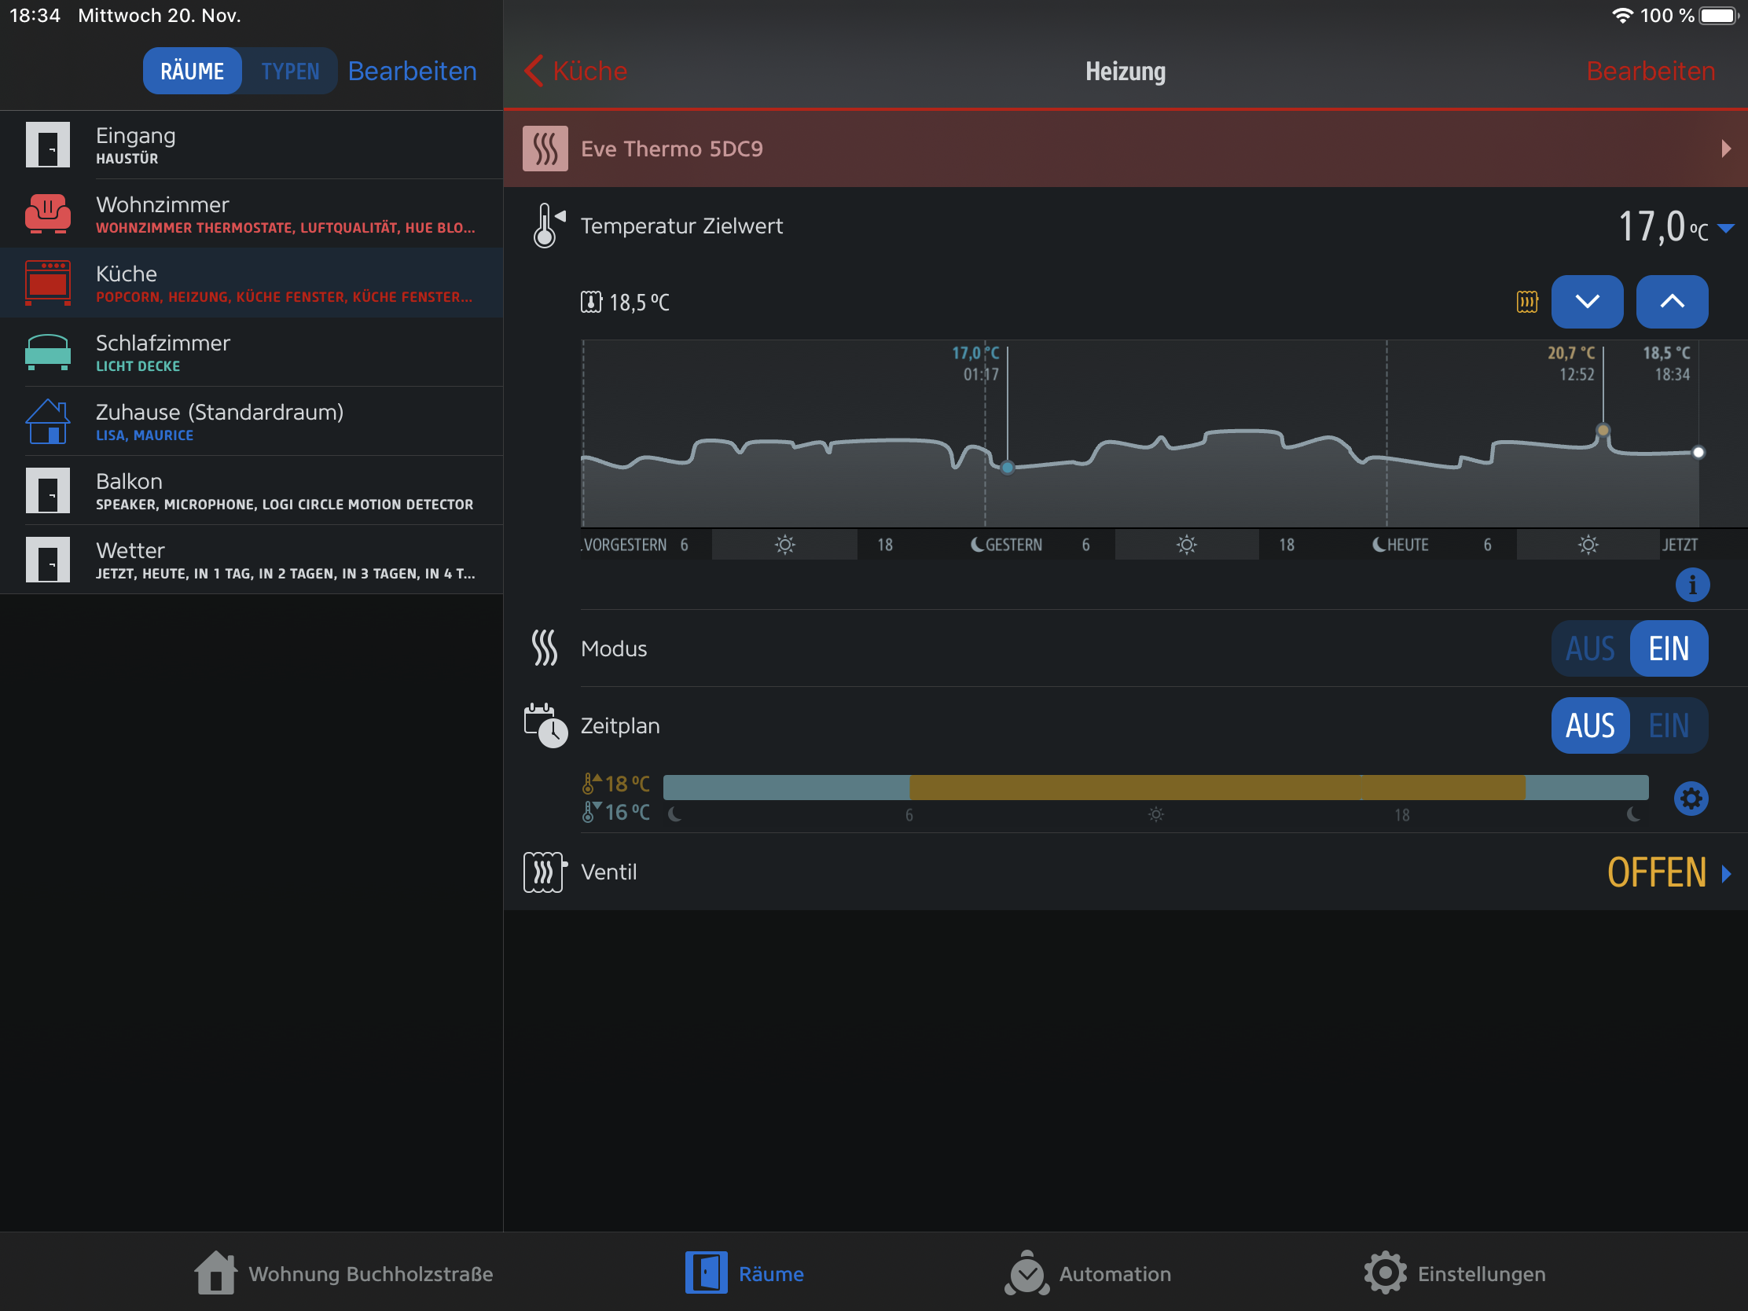Turn Zeitplan to EIN
Viewport: 1748px width, 1311px height.
click(x=1668, y=725)
